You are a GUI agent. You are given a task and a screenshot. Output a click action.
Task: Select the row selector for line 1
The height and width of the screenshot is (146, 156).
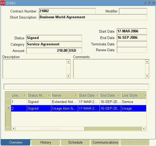(8, 102)
